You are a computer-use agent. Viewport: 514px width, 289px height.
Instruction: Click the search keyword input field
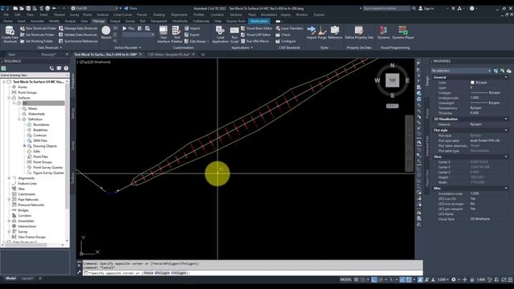click(386, 8)
